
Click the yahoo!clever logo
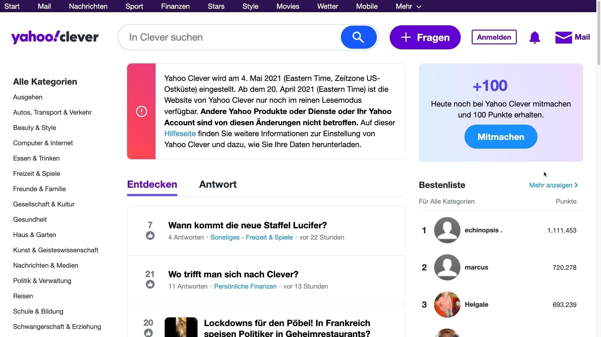coord(55,37)
